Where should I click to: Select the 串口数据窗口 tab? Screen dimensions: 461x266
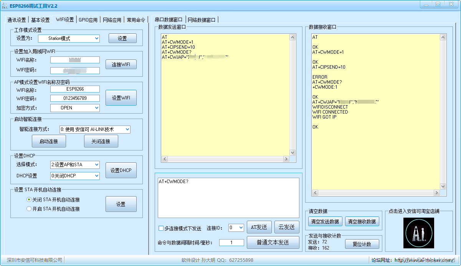pos(169,19)
